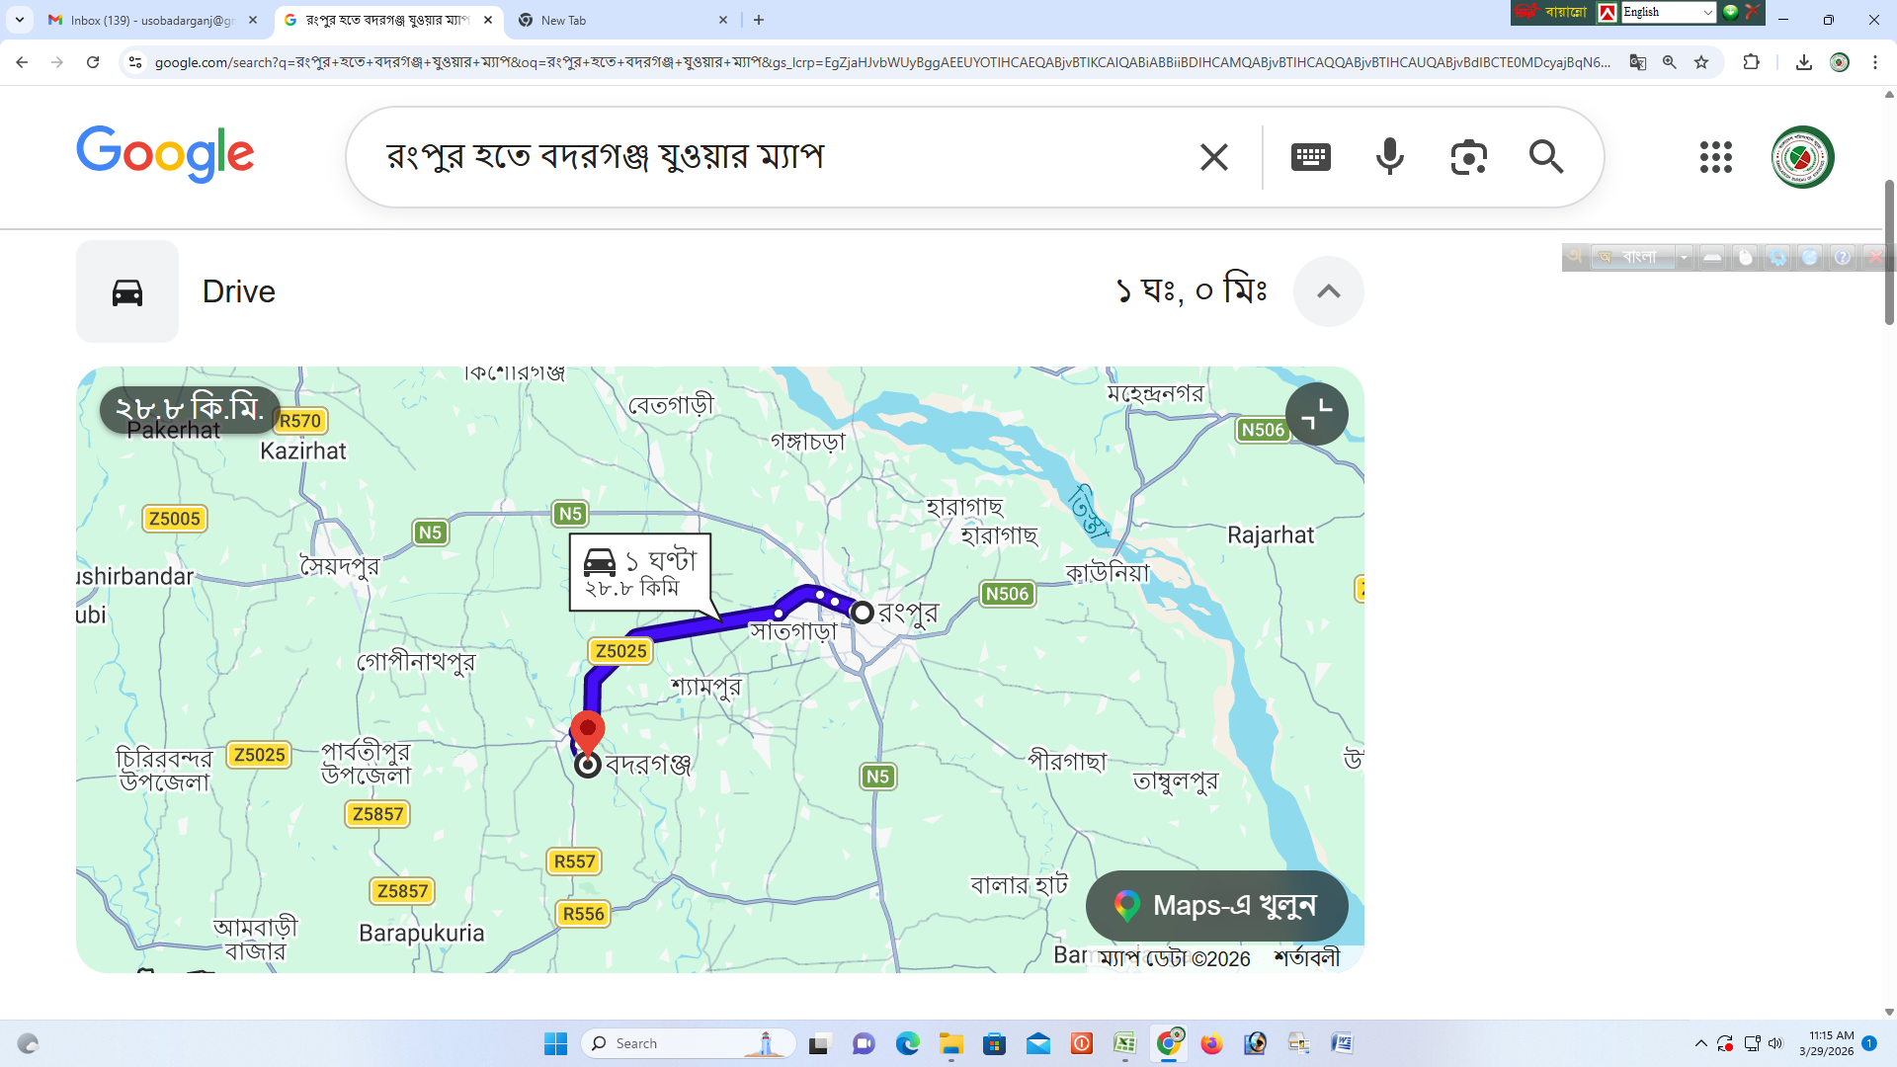Click the page vertical scrollbar thumb
1897x1067 pixels.
(x=1889, y=252)
